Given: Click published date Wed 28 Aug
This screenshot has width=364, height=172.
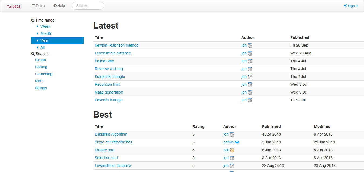Looking at the screenshot, I should pyautogui.click(x=301, y=53).
